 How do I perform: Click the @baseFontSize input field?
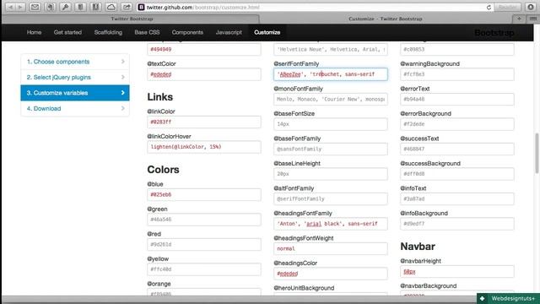[331, 124]
